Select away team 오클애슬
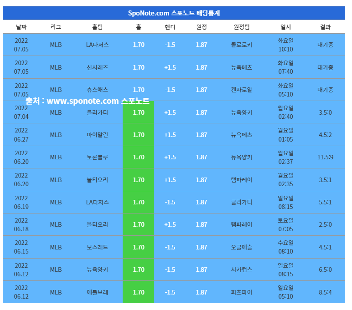This screenshot has height=310, width=352. point(241,247)
